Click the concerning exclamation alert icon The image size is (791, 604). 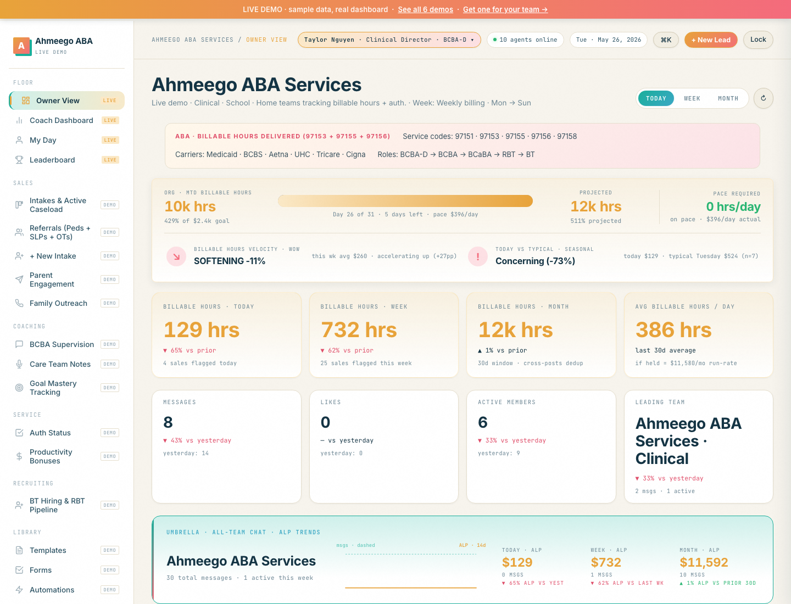coord(478,256)
